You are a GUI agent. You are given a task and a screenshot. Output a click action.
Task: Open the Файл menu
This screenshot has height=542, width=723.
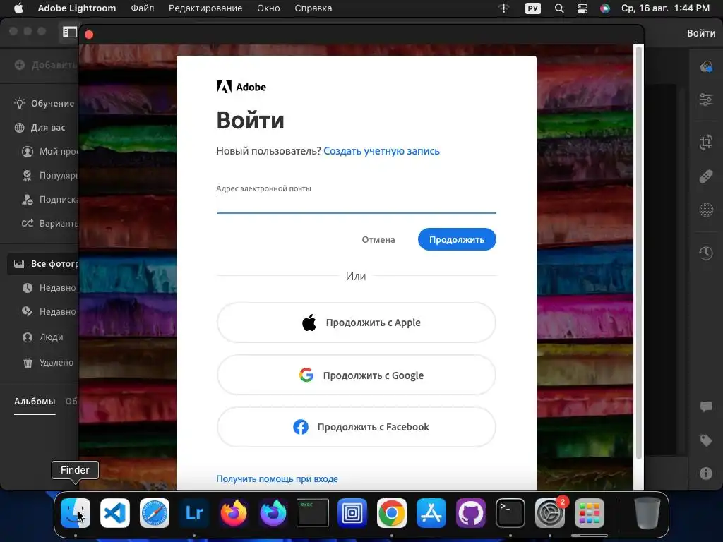pyautogui.click(x=143, y=8)
